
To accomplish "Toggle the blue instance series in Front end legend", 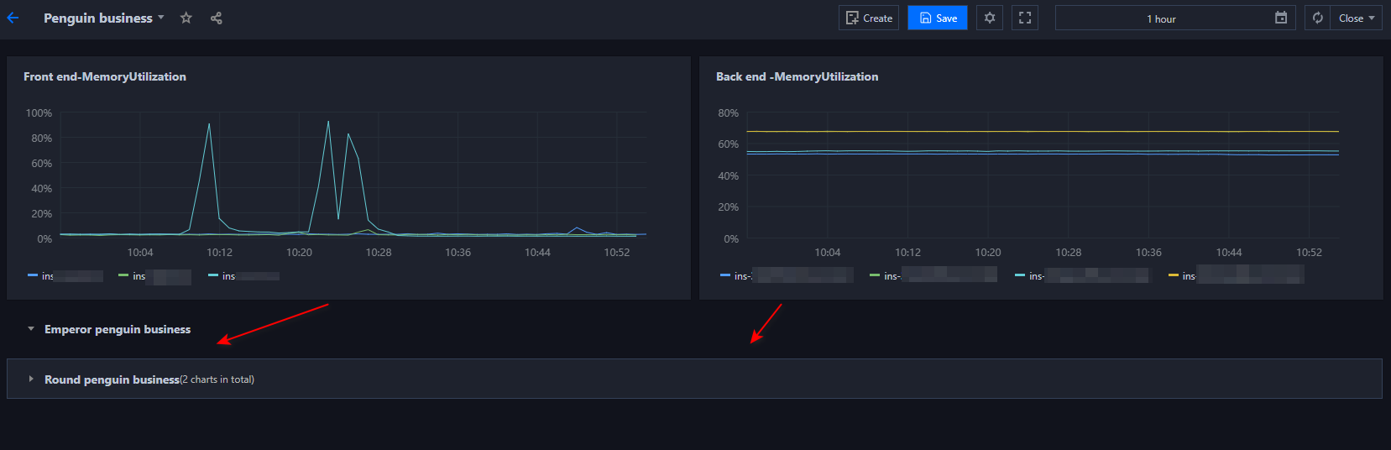I will (x=47, y=276).
